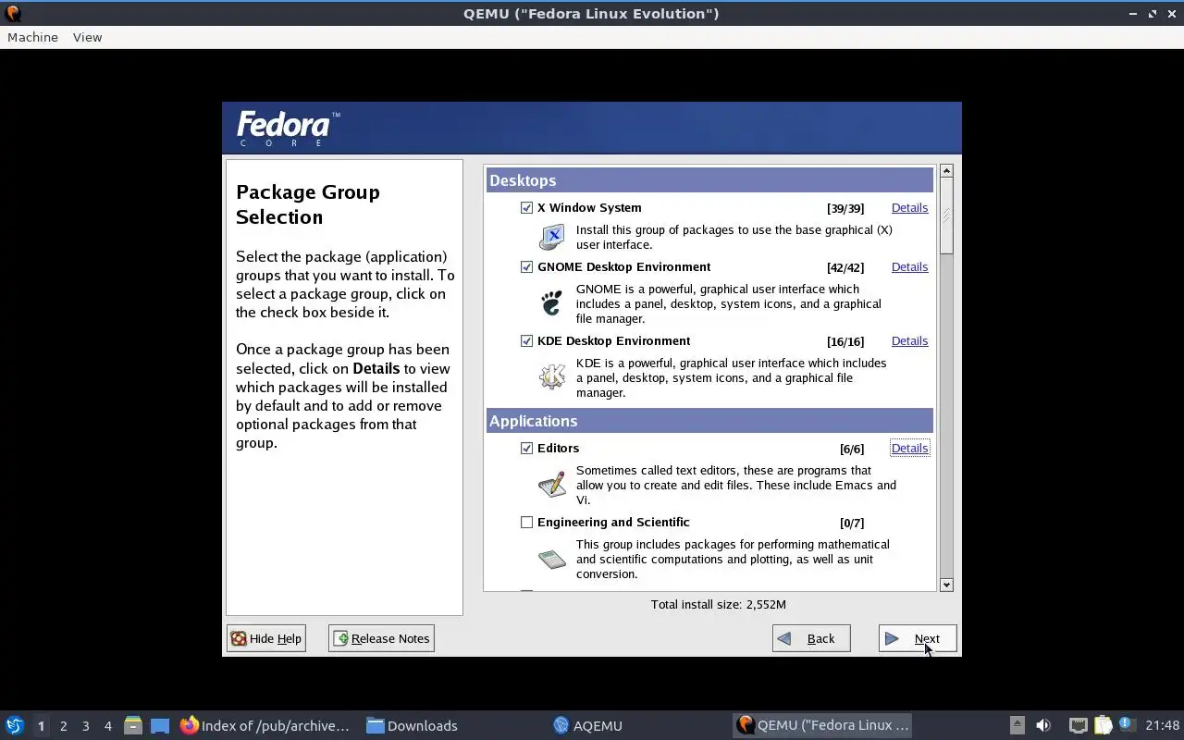This screenshot has width=1184, height=740.
Task: Click the [42/42] package count
Action: 845,267
